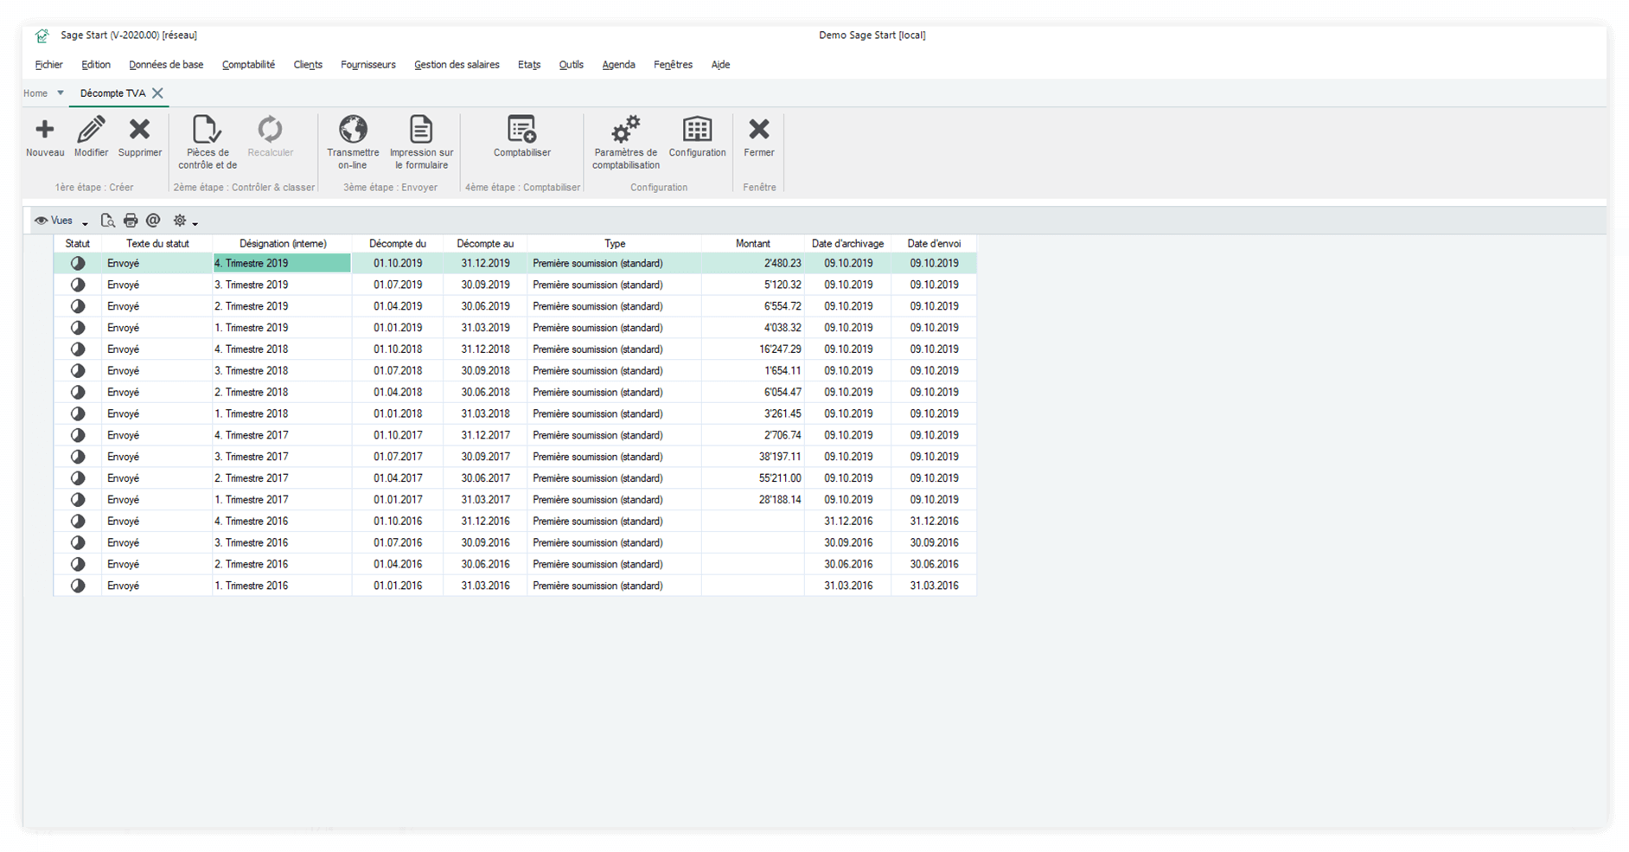The image size is (1629, 852).
Task: Open the Comptabilité menu
Action: coord(248,65)
